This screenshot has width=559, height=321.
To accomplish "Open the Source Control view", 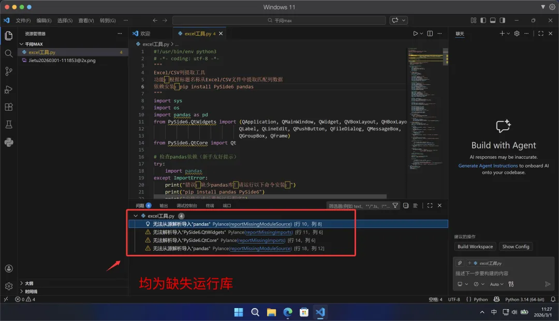I will point(9,71).
